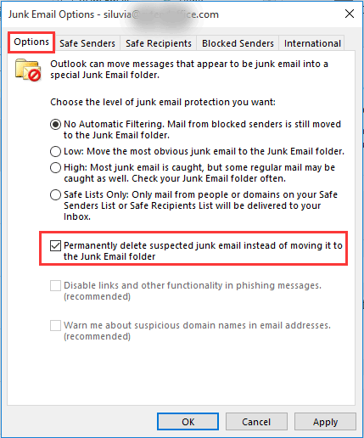
Task: Click the Safe Lists Only description label
Action: click(200, 205)
